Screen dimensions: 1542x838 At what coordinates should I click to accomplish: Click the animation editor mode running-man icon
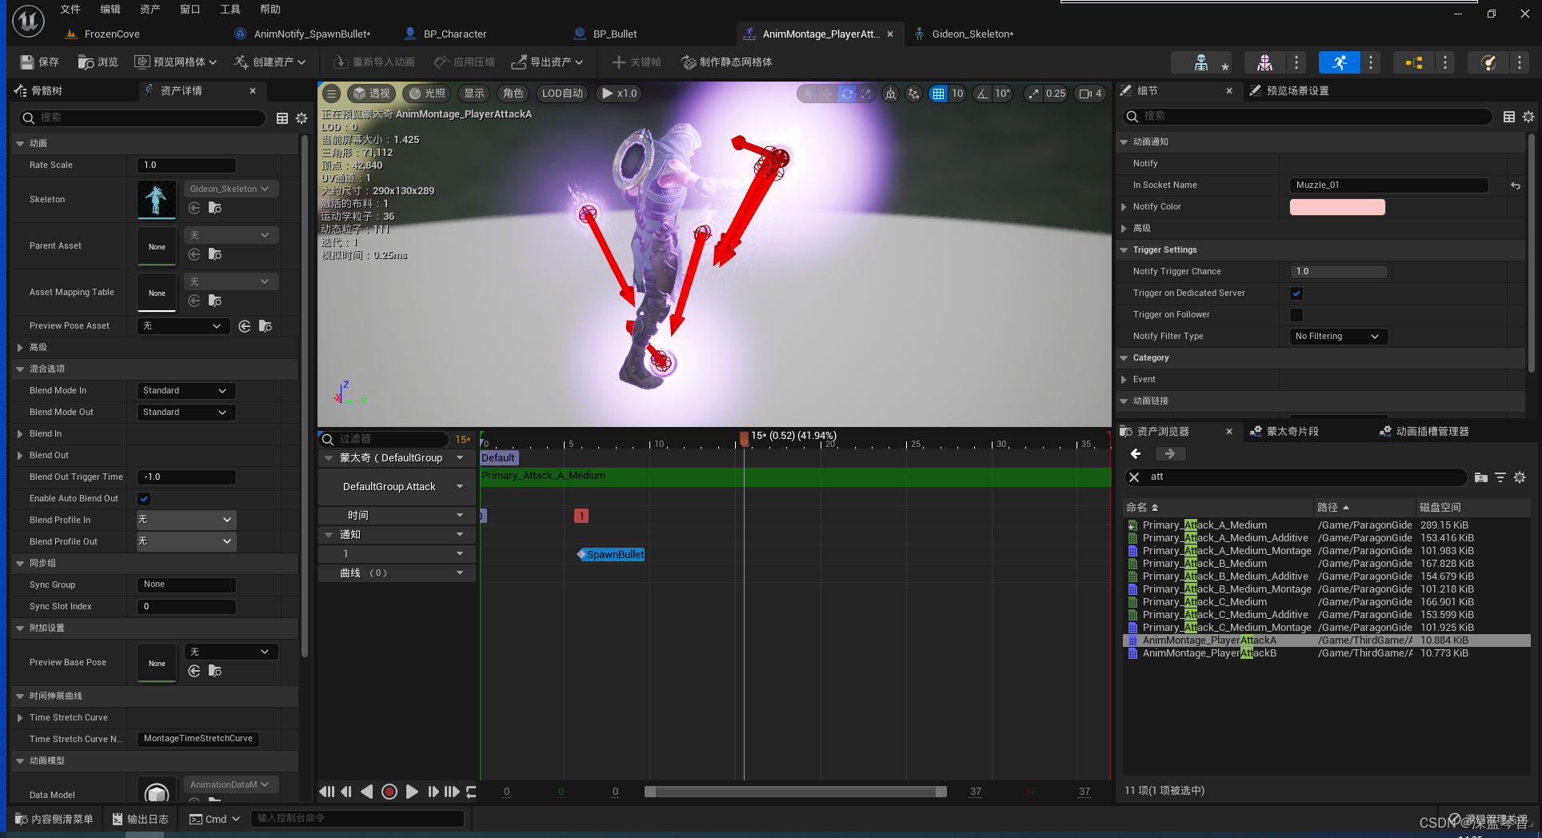[1340, 62]
